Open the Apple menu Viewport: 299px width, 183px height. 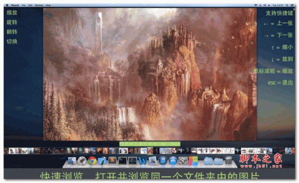coord(7,5)
